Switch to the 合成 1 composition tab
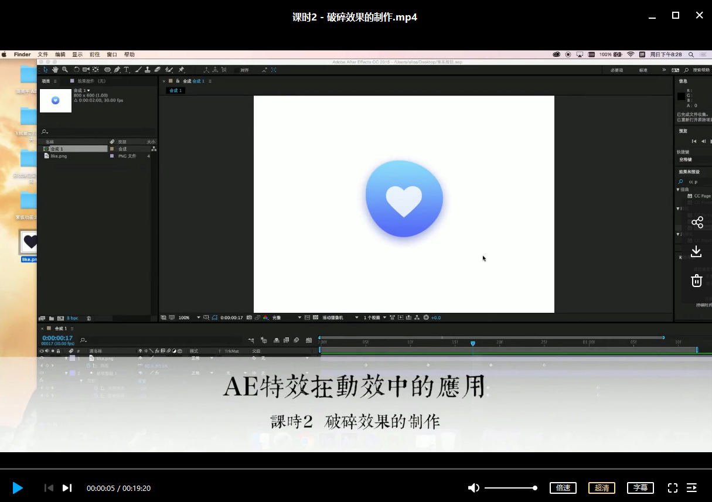Image resolution: width=712 pixels, height=502 pixels. pos(175,90)
